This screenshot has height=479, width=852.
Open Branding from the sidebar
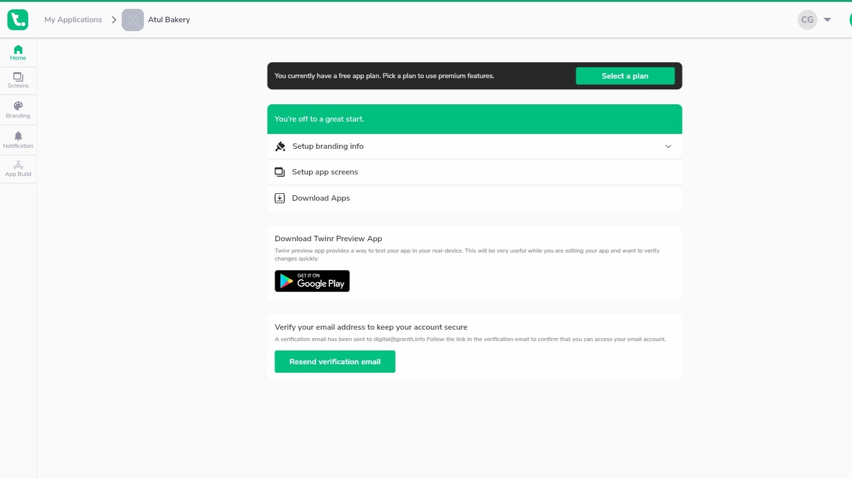click(x=18, y=110)
